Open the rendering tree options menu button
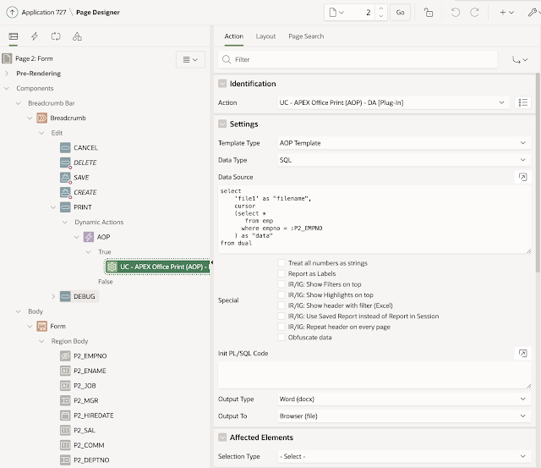The height and width of the screenshot is (468, 541). (190, 59)
